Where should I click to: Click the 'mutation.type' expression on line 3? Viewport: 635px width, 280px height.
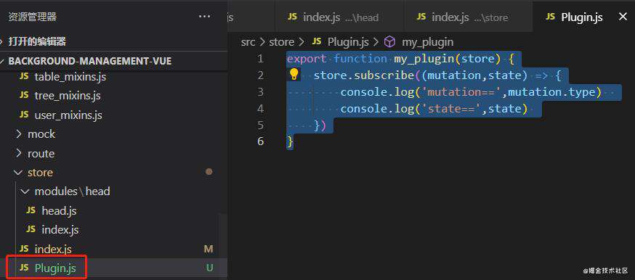pos(551,92)
